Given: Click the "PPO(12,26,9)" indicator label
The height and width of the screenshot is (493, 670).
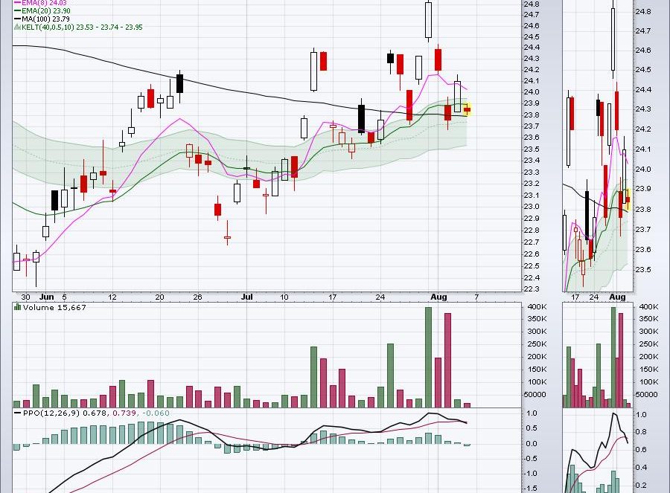Looking at the screenshot, I should click(51, 413).
